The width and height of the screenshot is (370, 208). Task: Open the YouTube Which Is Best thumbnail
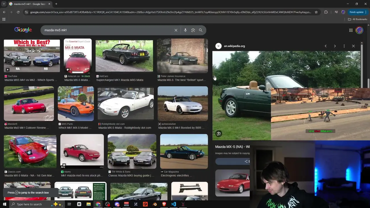click(32, 55)
